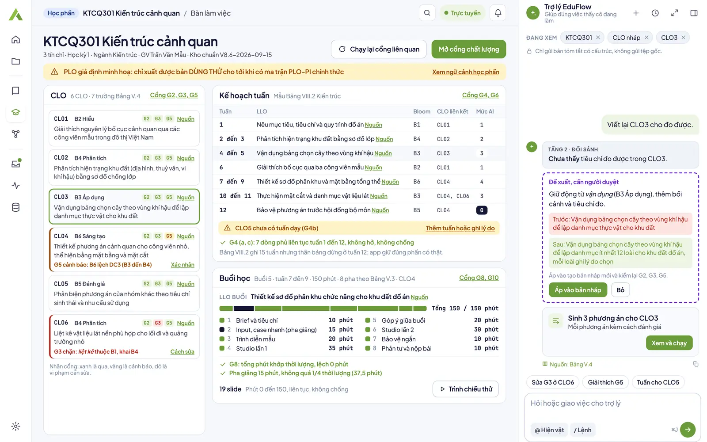Open the activity pulse icon in sidebar
Image resolution: width=707 pixels, height=442 pixels.
(x=15, y=186)
